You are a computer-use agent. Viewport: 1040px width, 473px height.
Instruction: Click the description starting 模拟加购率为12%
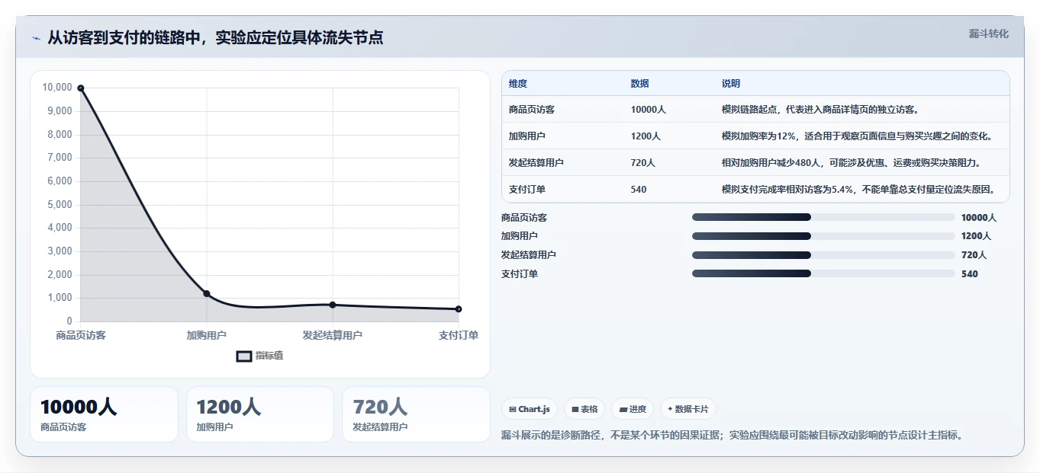click(857, 136)
